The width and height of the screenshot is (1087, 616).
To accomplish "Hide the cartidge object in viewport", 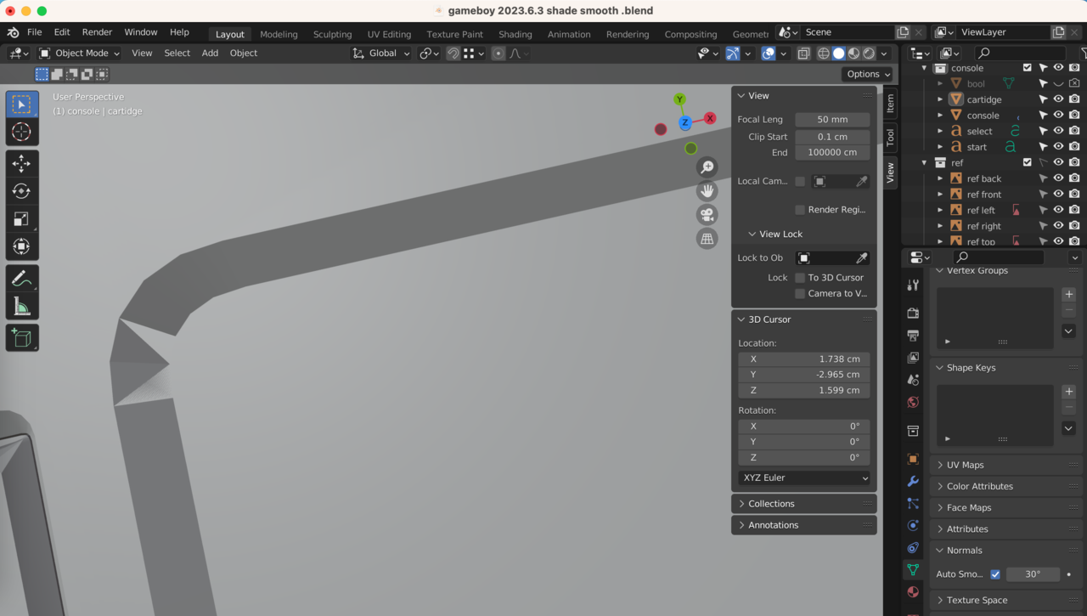I will [x=1058, y=99].
